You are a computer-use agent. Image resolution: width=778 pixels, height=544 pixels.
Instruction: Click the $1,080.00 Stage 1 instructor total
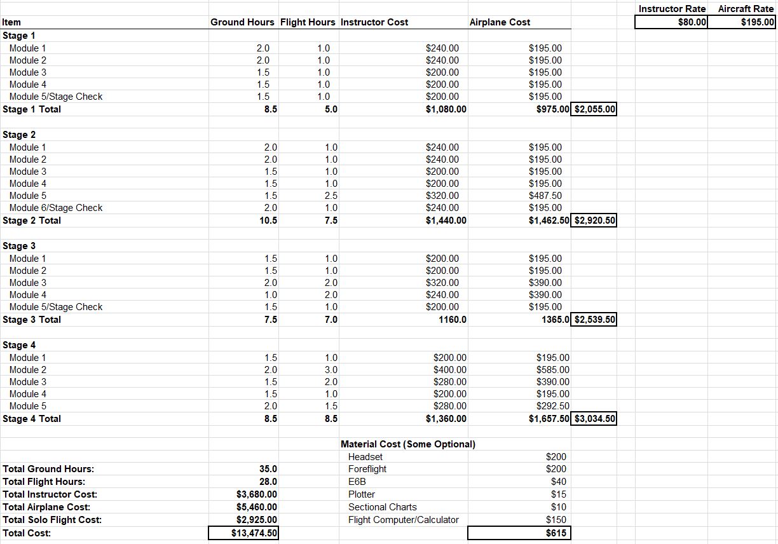pos(446,109)
